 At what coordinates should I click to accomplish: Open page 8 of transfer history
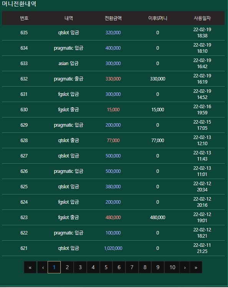(145, 267)
